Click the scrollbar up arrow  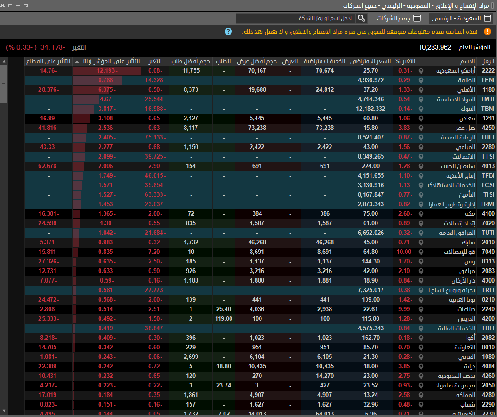[4, 61]
